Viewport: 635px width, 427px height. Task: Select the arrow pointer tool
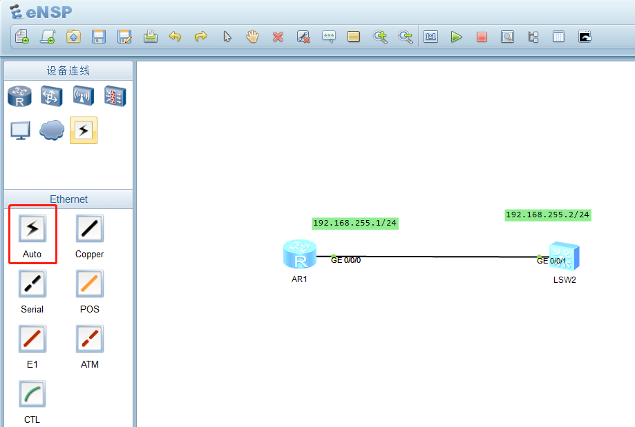[227, 37]
